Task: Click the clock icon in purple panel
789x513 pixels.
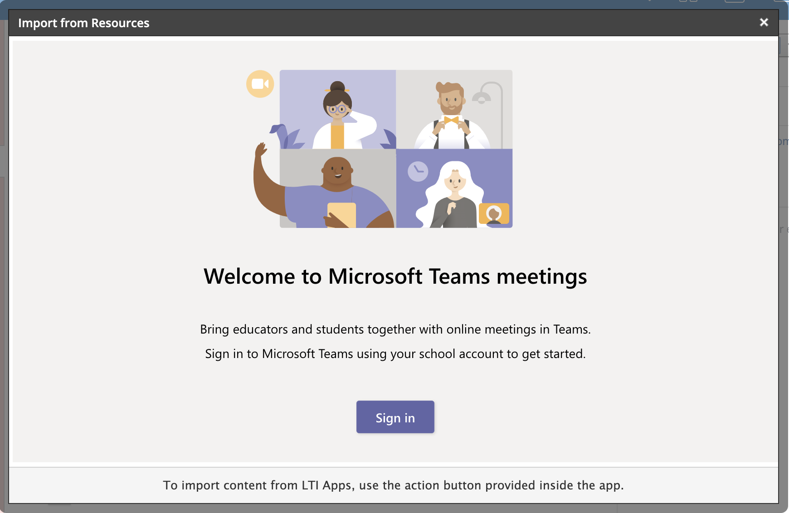Action: pyautogui.click(x=418, y=171)
